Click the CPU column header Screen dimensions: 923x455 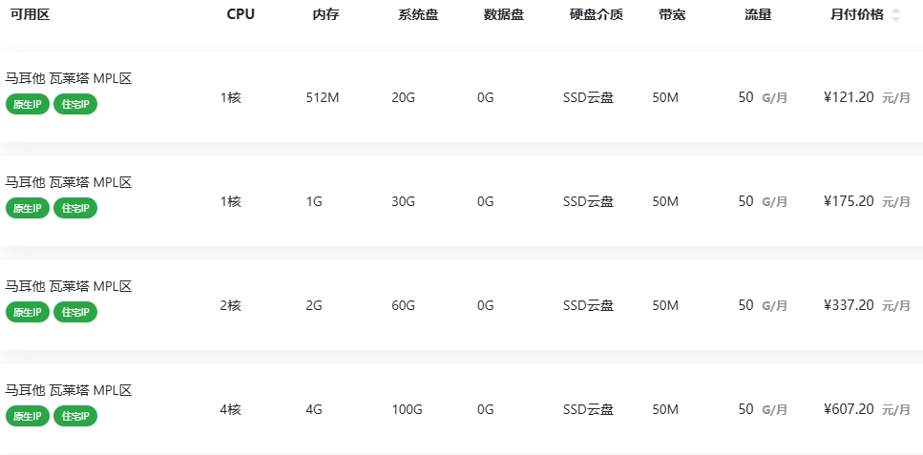pyautogui.click(x=241, y=14)
